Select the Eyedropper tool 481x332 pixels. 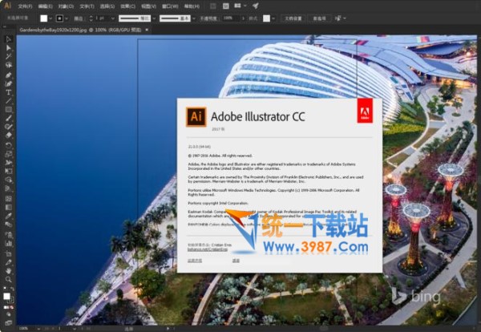click(x=8, y=216)
